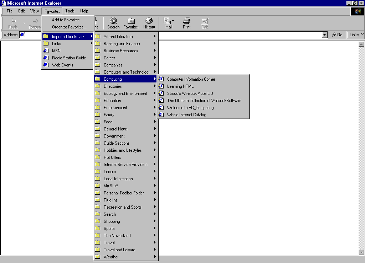Viewport: 365px width, 263px height.
Task: Select the The Newsstand folder
Action: click(126, 235)
